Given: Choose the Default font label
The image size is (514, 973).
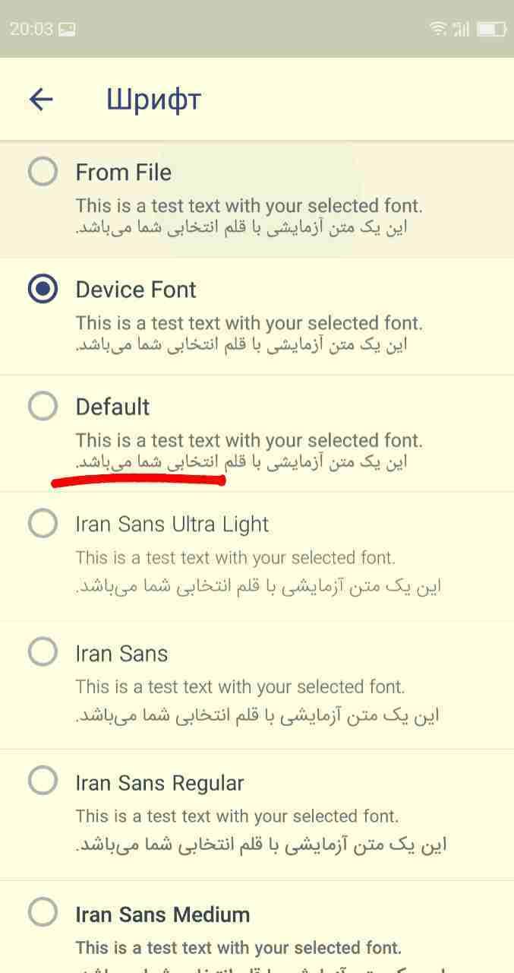Looking at the screenshot, I should pyautogui.click(x=113, y=407).
